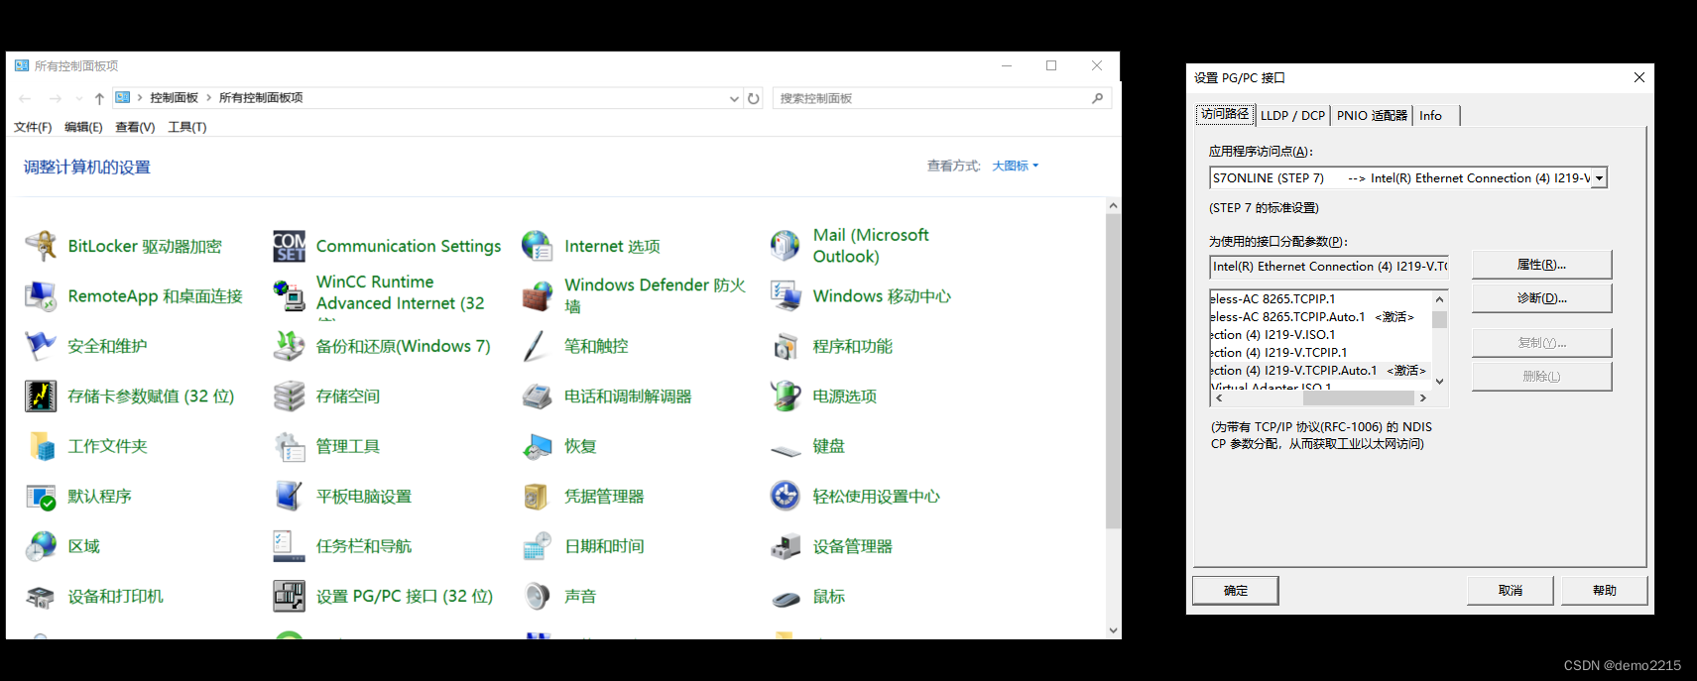Screen dimensions: 1697x681
Task: Select 8265.TCPIP.1 entry in interface list
Action: [x=1320, y=299]
